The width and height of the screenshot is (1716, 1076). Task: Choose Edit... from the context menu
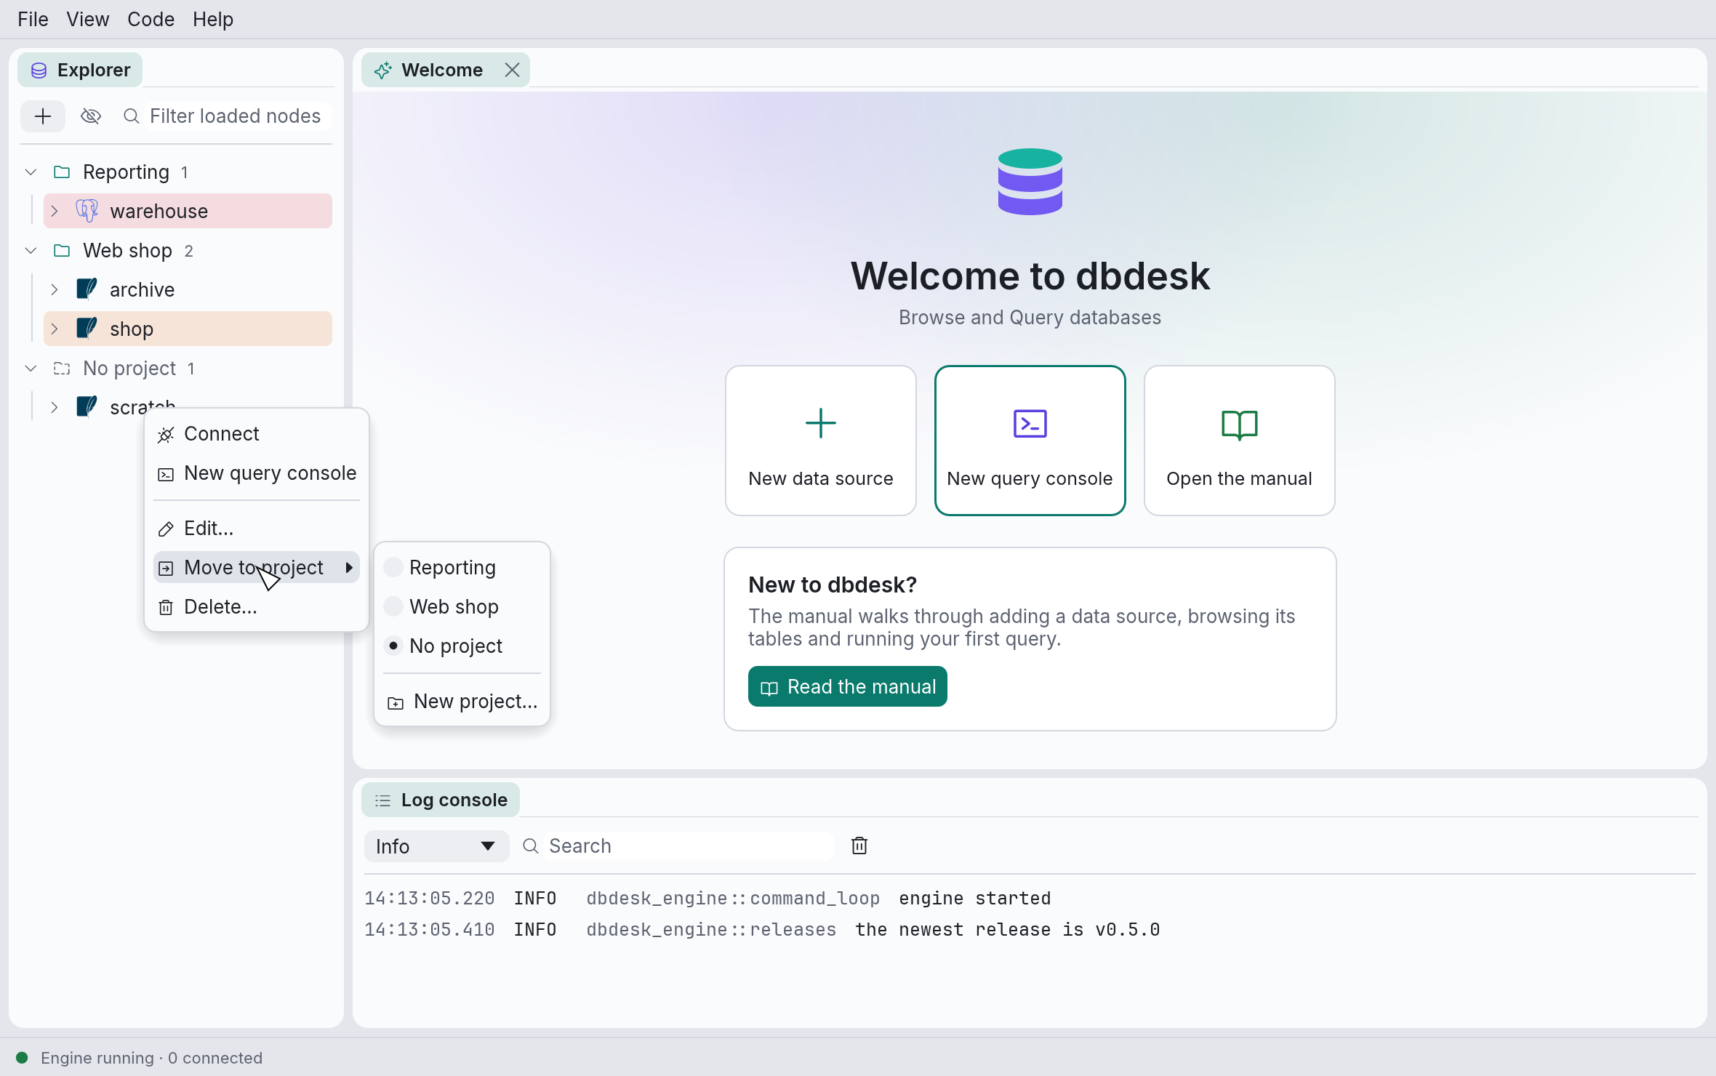tap(257, 529)
